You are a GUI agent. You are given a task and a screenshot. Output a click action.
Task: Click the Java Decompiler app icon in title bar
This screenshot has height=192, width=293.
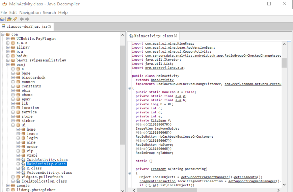(x=4, y=4)
